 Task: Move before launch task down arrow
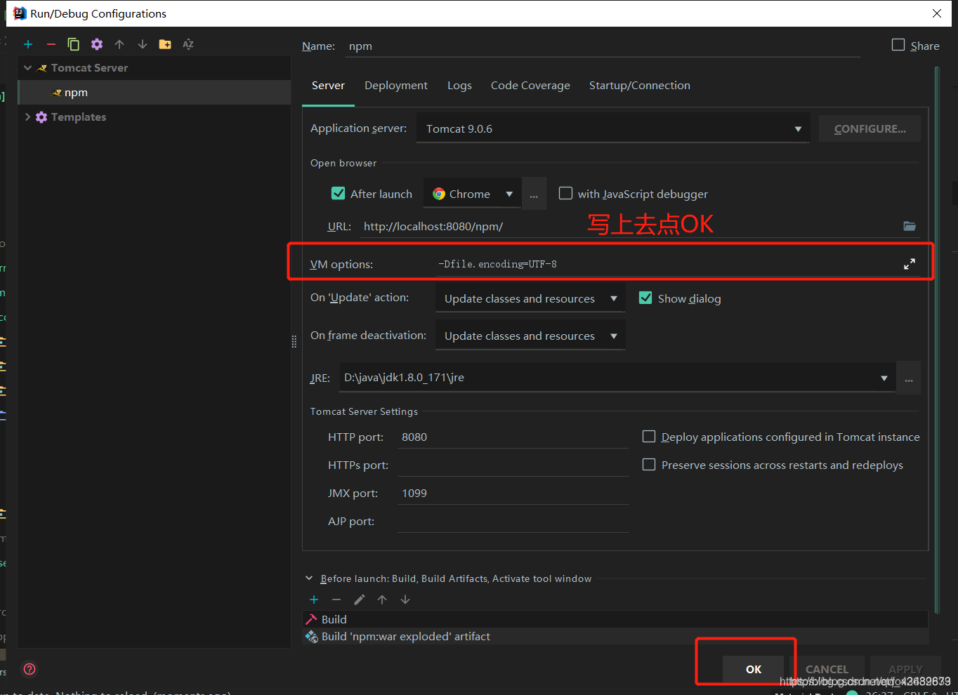405,600
